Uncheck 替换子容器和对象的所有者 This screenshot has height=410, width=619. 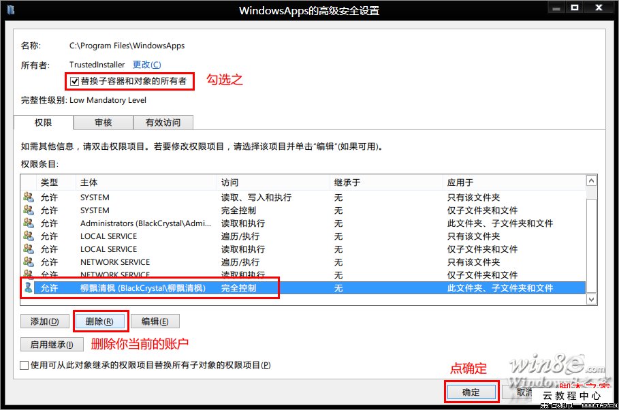(74, 81)
